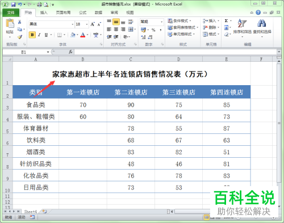Click the accounting number format icon
This screenshot has height=223, width=284.
click(143, 30)
